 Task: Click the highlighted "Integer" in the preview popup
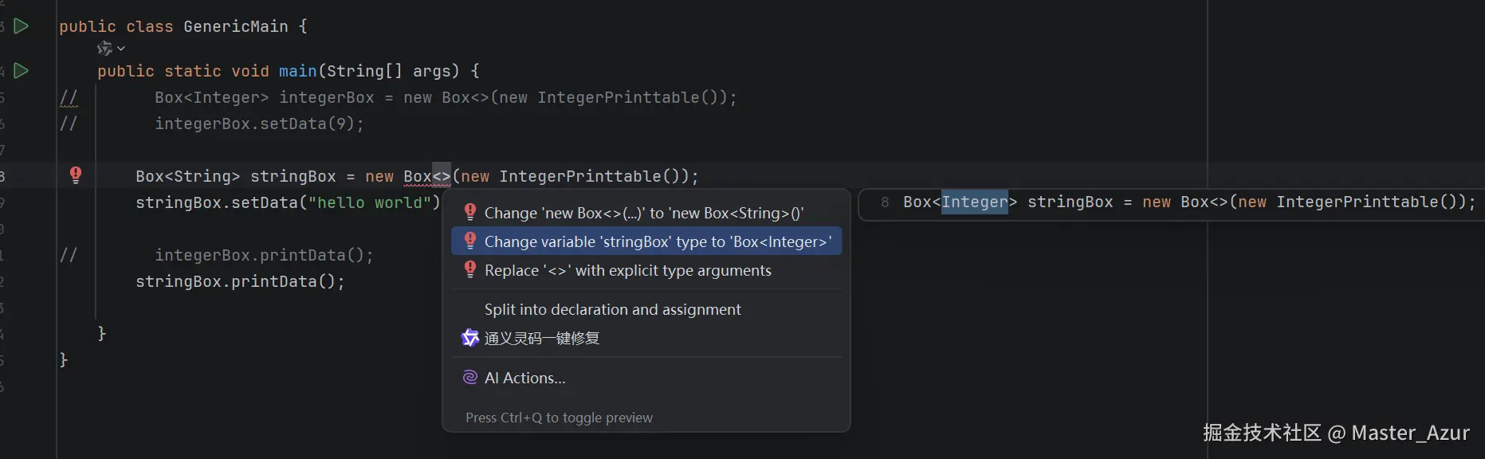point(975,202)
